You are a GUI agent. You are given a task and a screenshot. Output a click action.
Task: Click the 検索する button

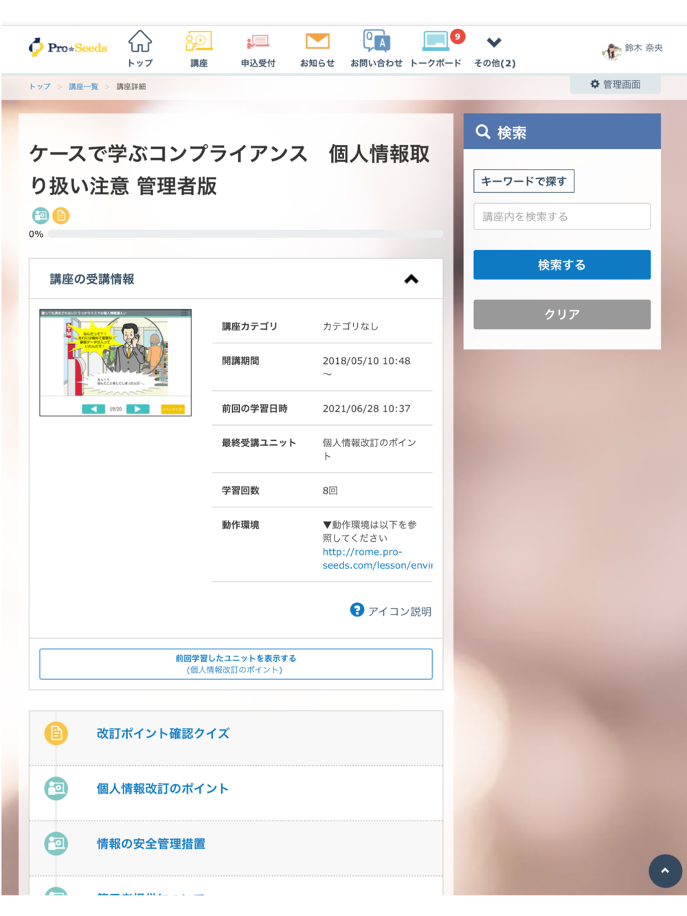point(561,264)
